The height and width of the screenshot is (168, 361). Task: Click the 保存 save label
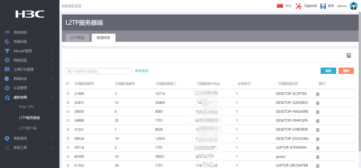331,6
